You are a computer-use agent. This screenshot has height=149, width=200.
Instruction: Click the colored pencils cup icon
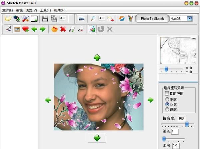(x=130, y=19)
